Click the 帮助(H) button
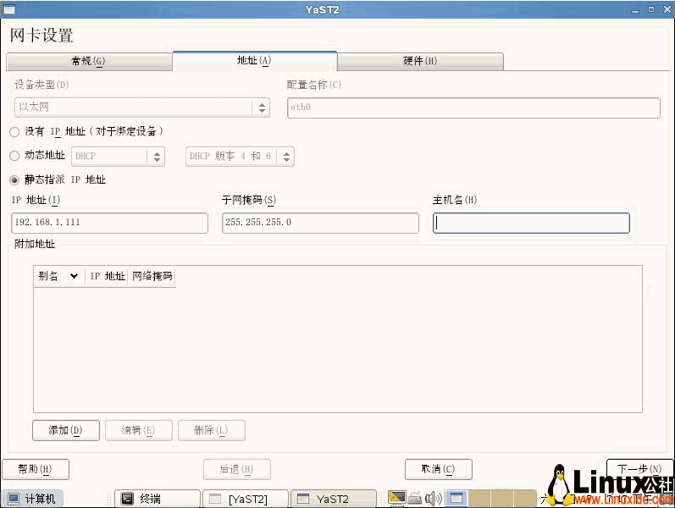This screenshot has height=508, width=675. 36,469
